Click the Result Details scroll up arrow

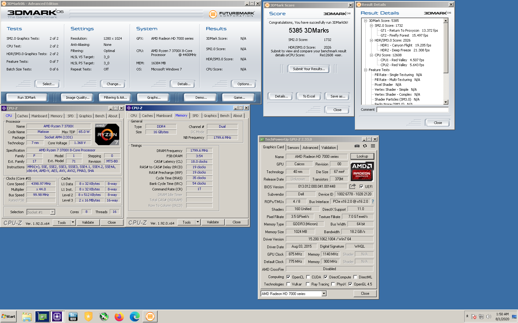click(x=446, y=21)
